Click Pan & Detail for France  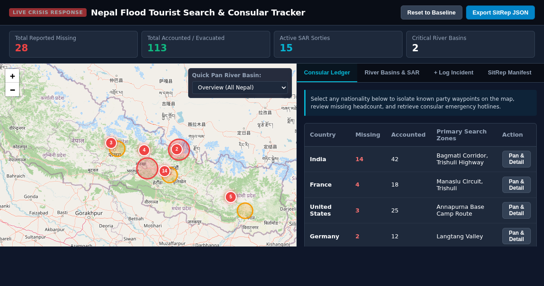tap(516, 185)
